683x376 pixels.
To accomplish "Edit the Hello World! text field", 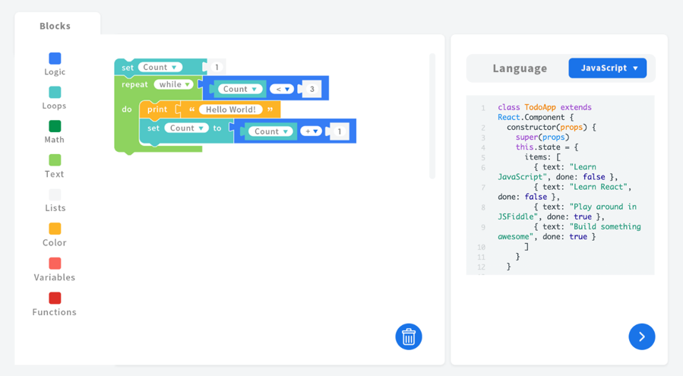I will click(230, 109).
